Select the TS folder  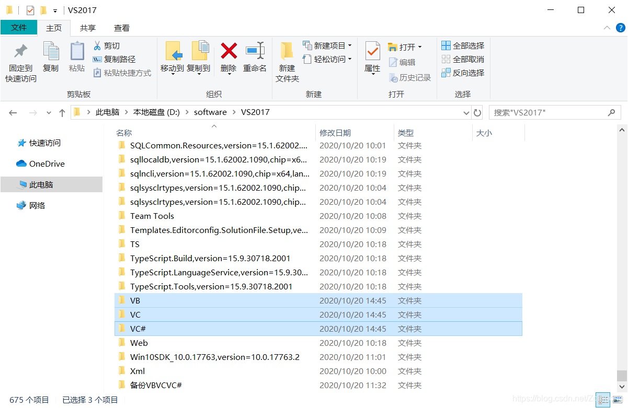click(318, 244)
